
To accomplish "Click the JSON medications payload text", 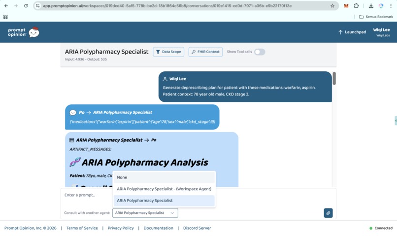I will click(142, 122).
